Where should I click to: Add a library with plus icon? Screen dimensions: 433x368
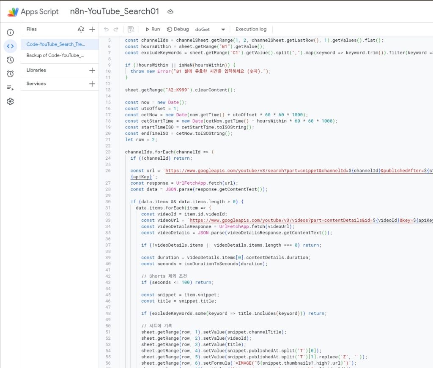(x=92, y=70)
